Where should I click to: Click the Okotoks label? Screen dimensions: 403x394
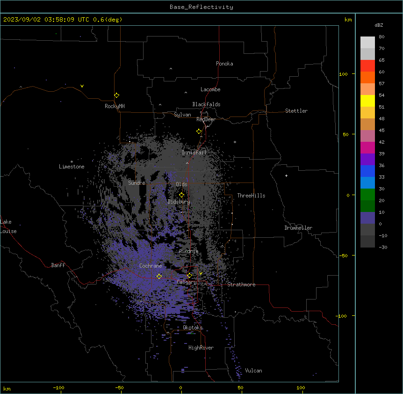click(x=193, y=328)
